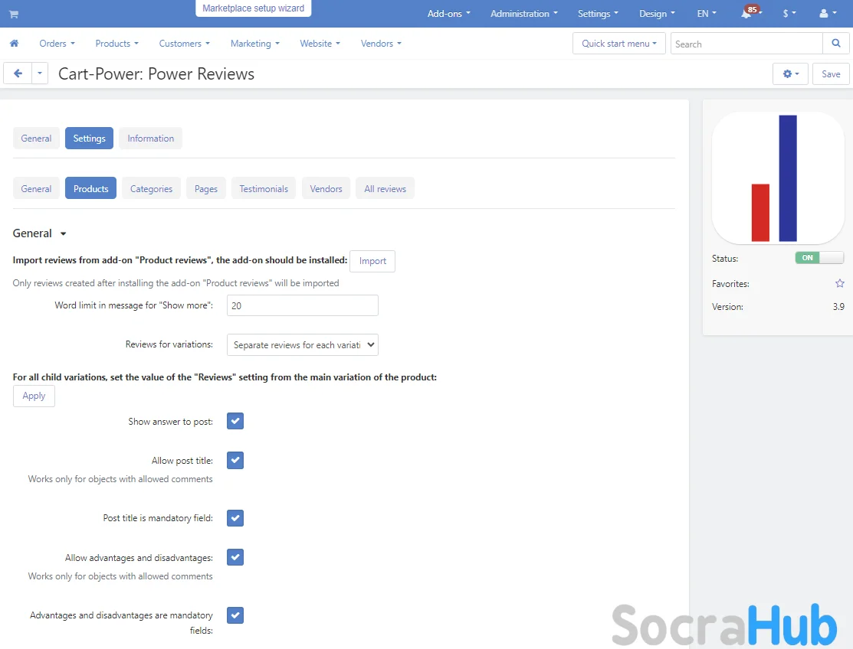This screenshot has height=649, width=853.
Task: Open the Orders menu
Action: pyautogui.click(x=57, y=44)
